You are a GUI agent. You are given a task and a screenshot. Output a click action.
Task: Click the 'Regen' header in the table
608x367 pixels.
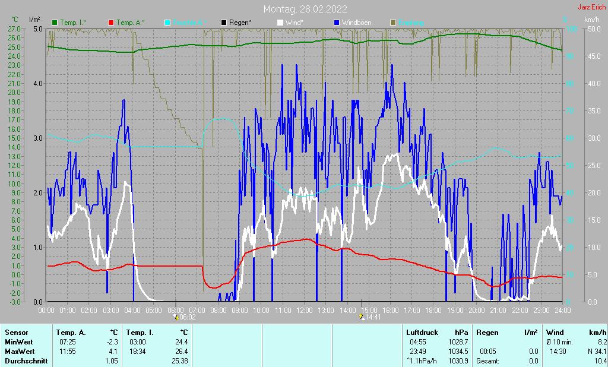tap(487, 333)
